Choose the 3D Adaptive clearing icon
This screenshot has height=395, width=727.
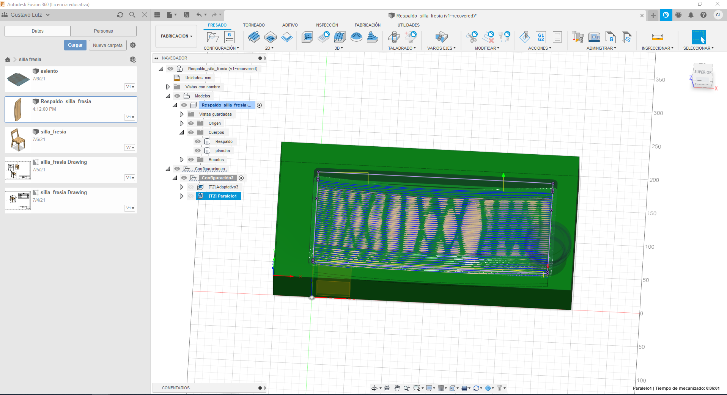pyautogui.click(x=307, y=37)
